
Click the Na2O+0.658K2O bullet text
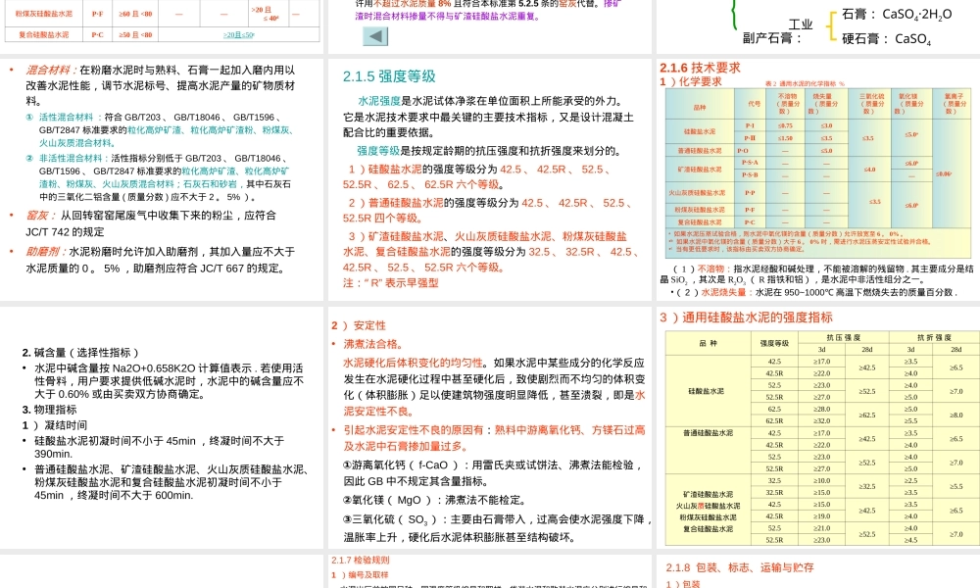pos(169,381)
